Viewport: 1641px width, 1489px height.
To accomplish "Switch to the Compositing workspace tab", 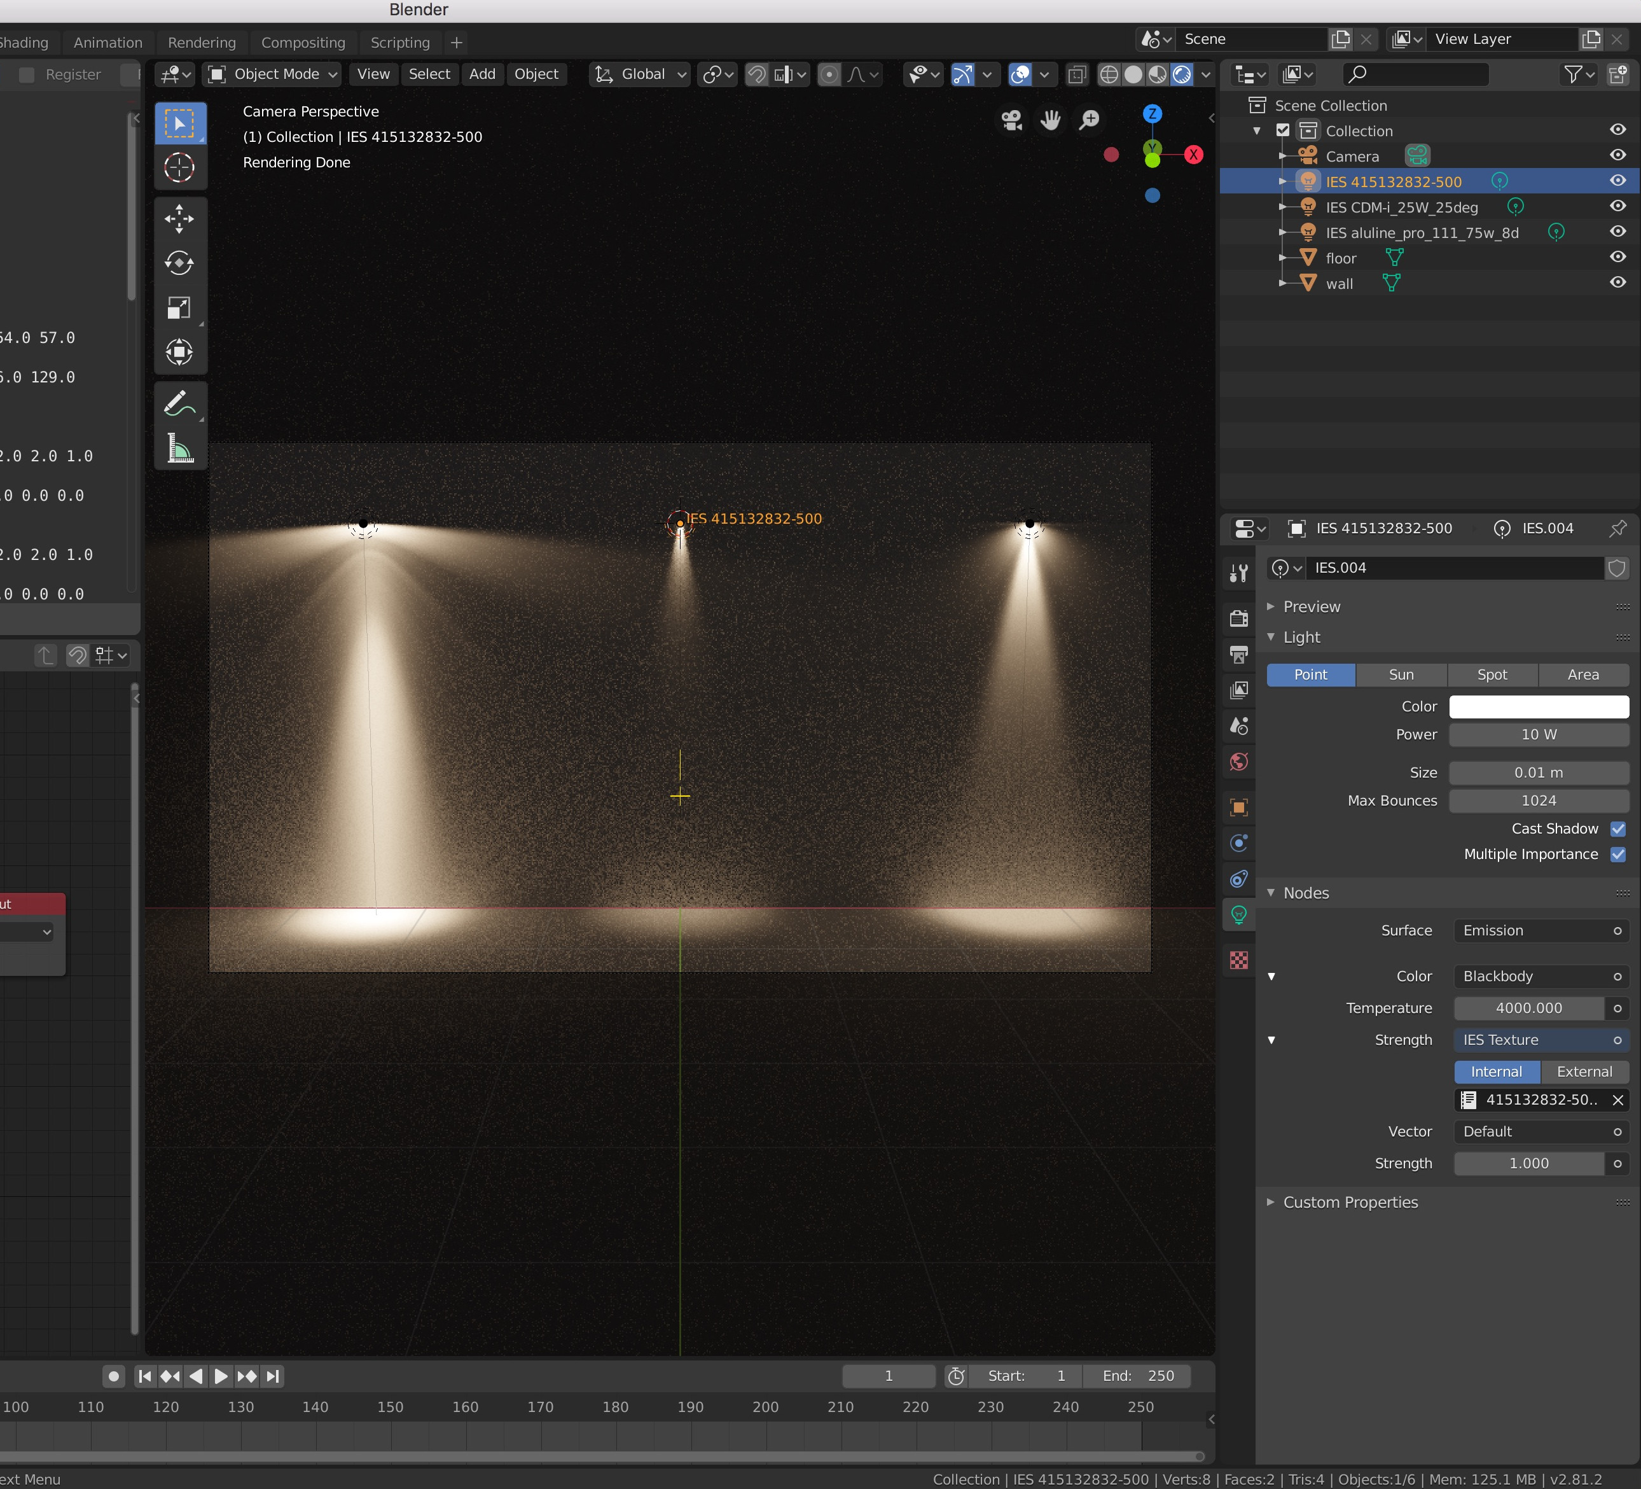I will tap(303, 43).
